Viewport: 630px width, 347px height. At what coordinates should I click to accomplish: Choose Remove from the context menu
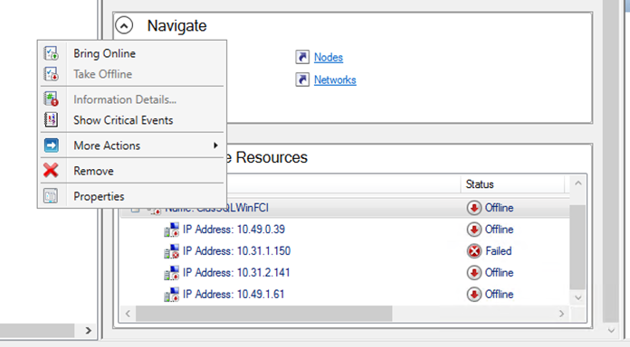pyautogui.click(x=132, y=171)
